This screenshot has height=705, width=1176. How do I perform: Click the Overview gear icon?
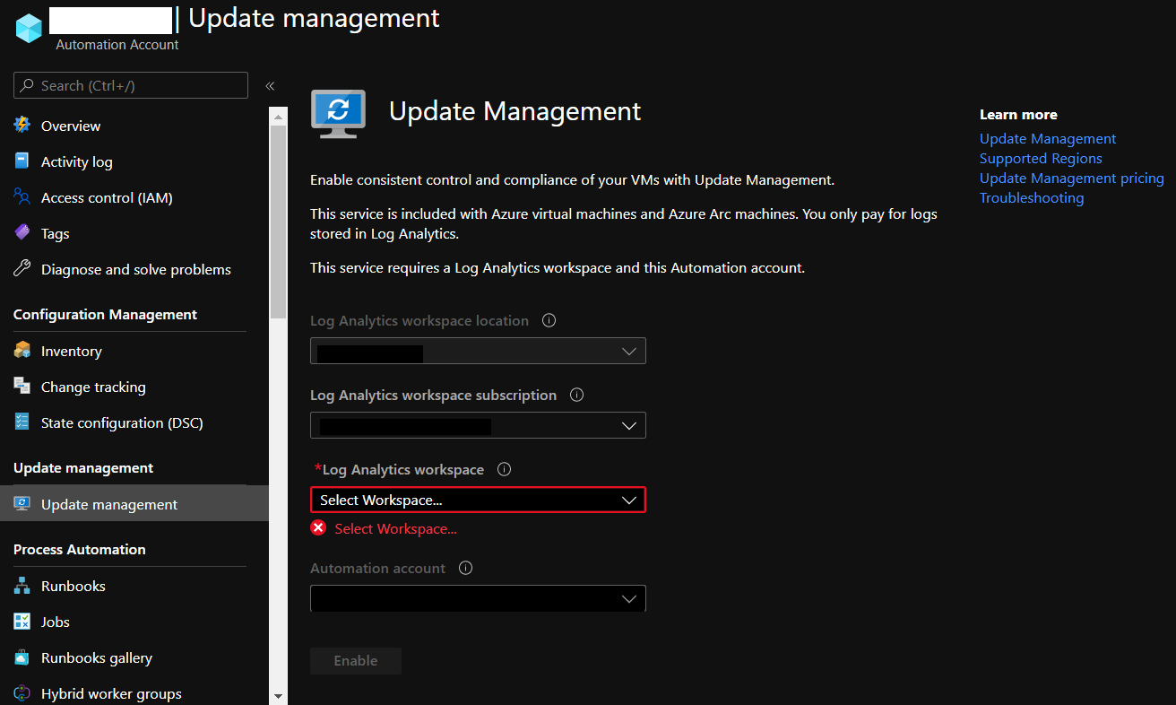click(22, 125)
